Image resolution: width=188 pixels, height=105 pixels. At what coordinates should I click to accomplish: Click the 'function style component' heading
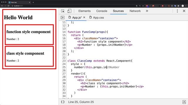28,32
